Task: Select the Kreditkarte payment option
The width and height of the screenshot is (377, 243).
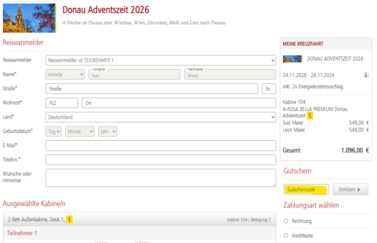Action: pyautogui.click(x=286, y=236)
